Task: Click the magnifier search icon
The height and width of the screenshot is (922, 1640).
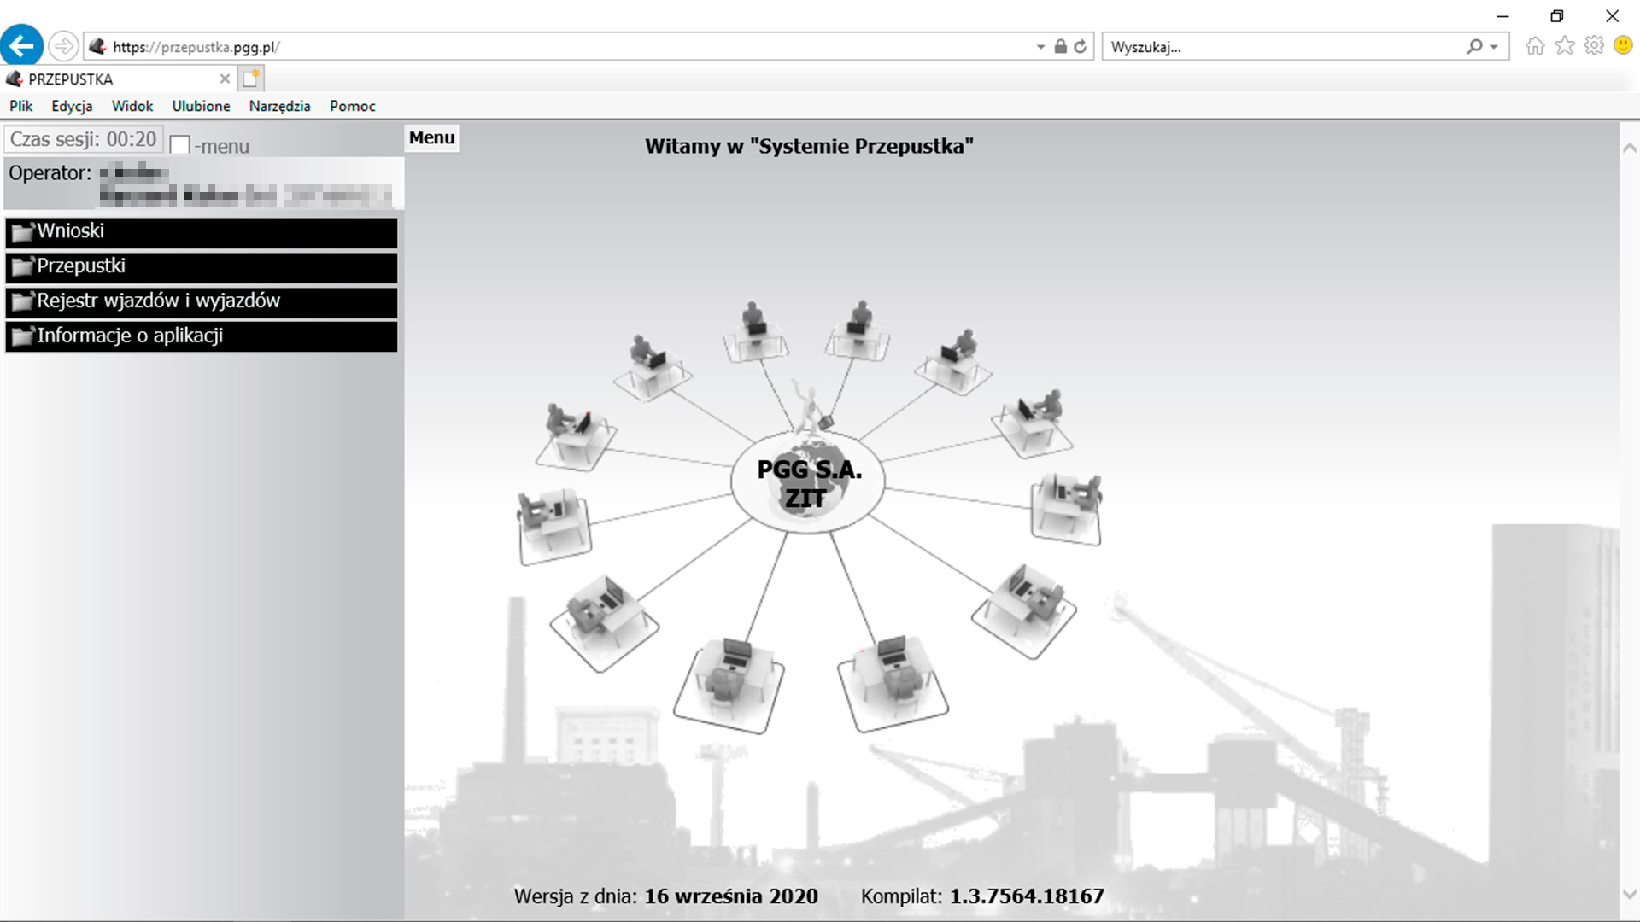Action: click(x=1474, y=47)
